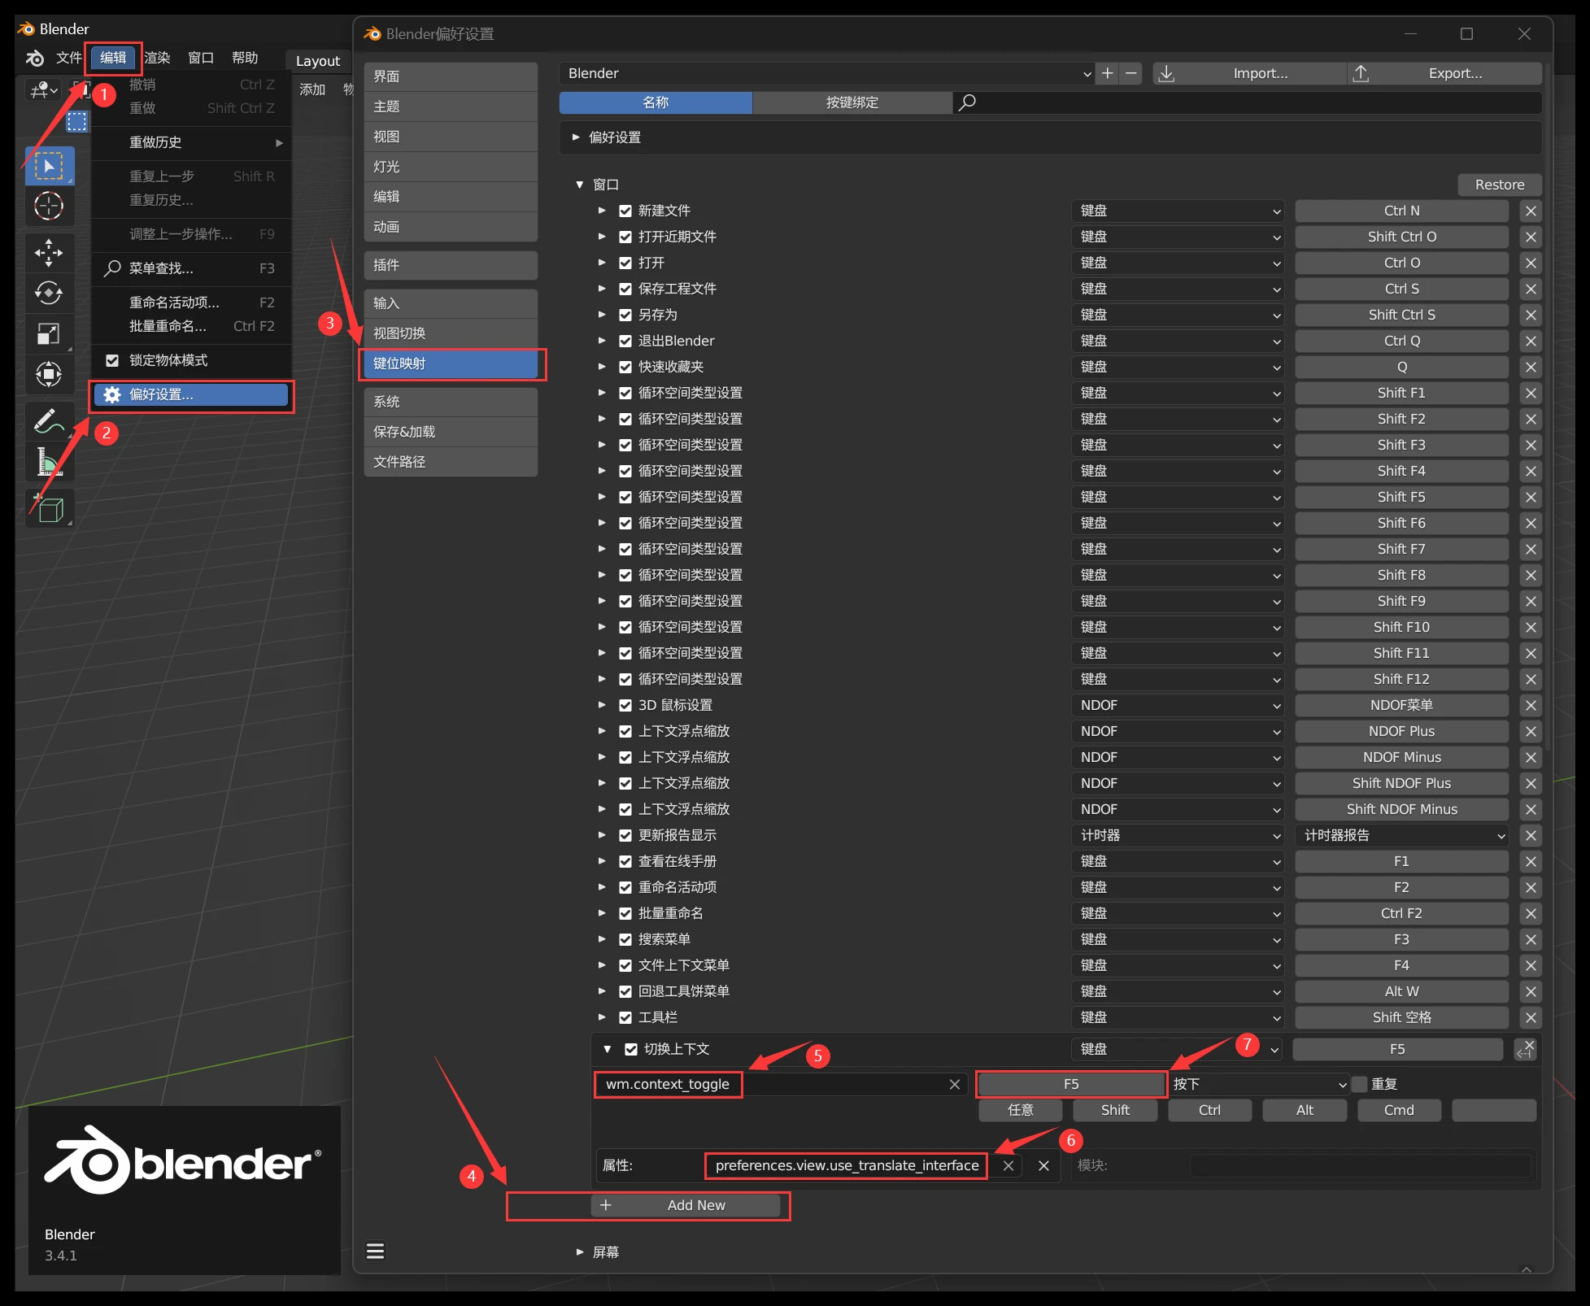Activate the Transform tool

49,373
